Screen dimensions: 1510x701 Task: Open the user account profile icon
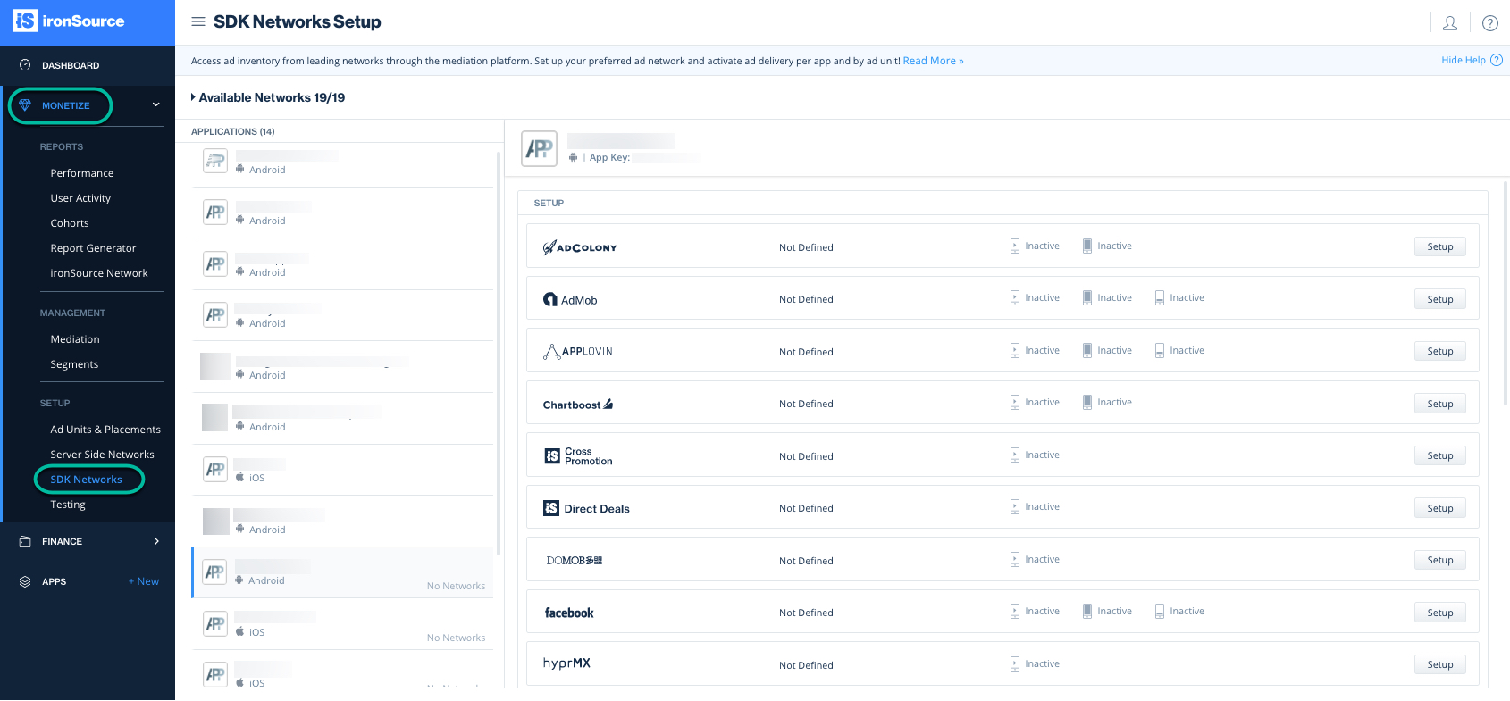(x=1449, y=23)
